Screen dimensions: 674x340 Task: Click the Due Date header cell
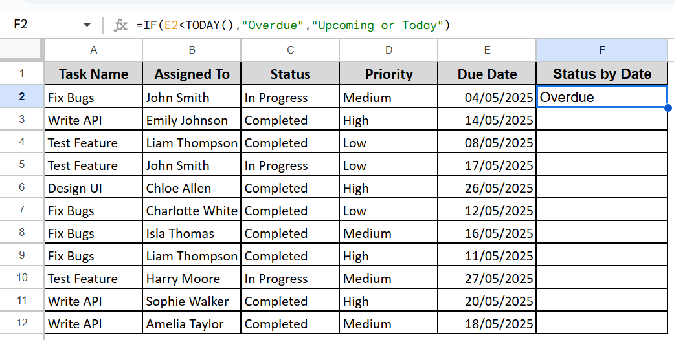[x=487, y=74]
